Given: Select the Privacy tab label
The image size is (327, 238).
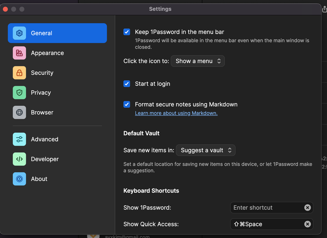Looking at the screenshot, I should (x=41, y=93).
